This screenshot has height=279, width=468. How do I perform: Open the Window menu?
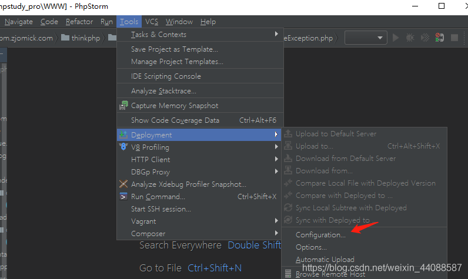point(179,22)
